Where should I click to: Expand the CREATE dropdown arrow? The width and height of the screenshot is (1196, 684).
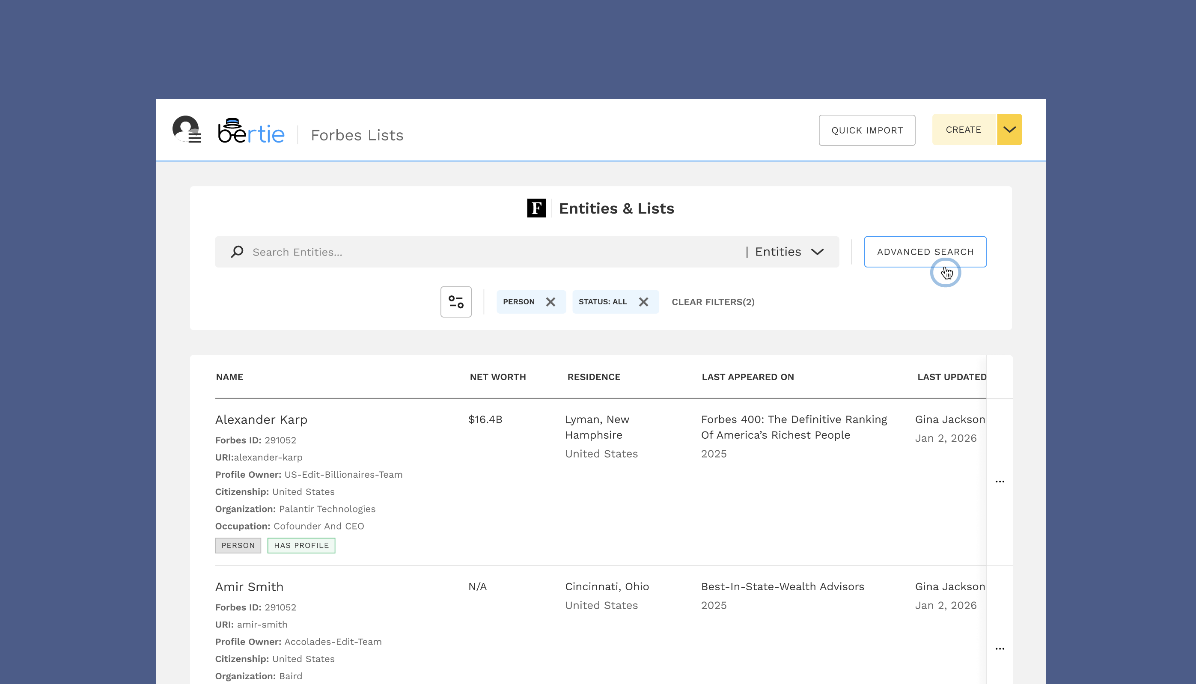[x=1009, y=130]
